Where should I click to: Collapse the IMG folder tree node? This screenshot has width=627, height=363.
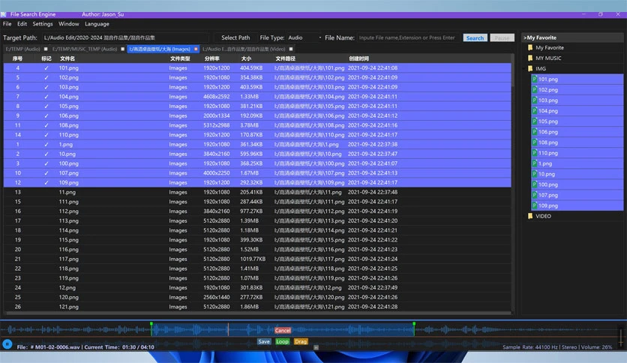[x=524, y=69]
